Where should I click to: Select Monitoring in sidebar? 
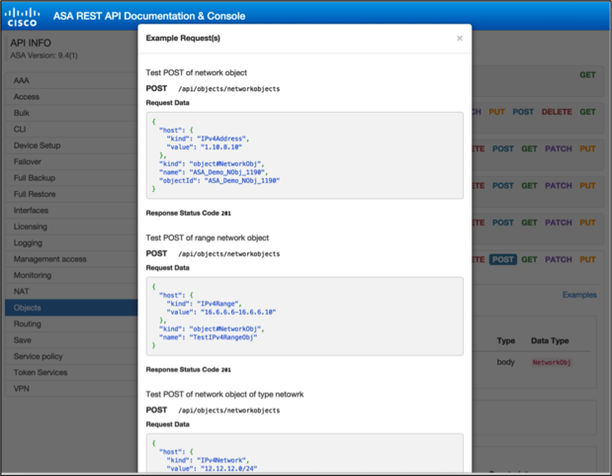71,275
